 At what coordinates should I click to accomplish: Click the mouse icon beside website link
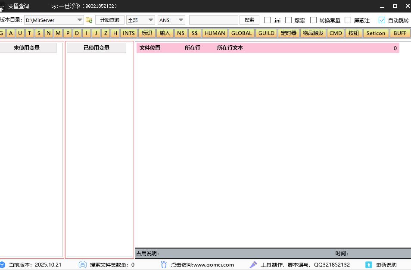pyautogui.click(x=164, y=265)
